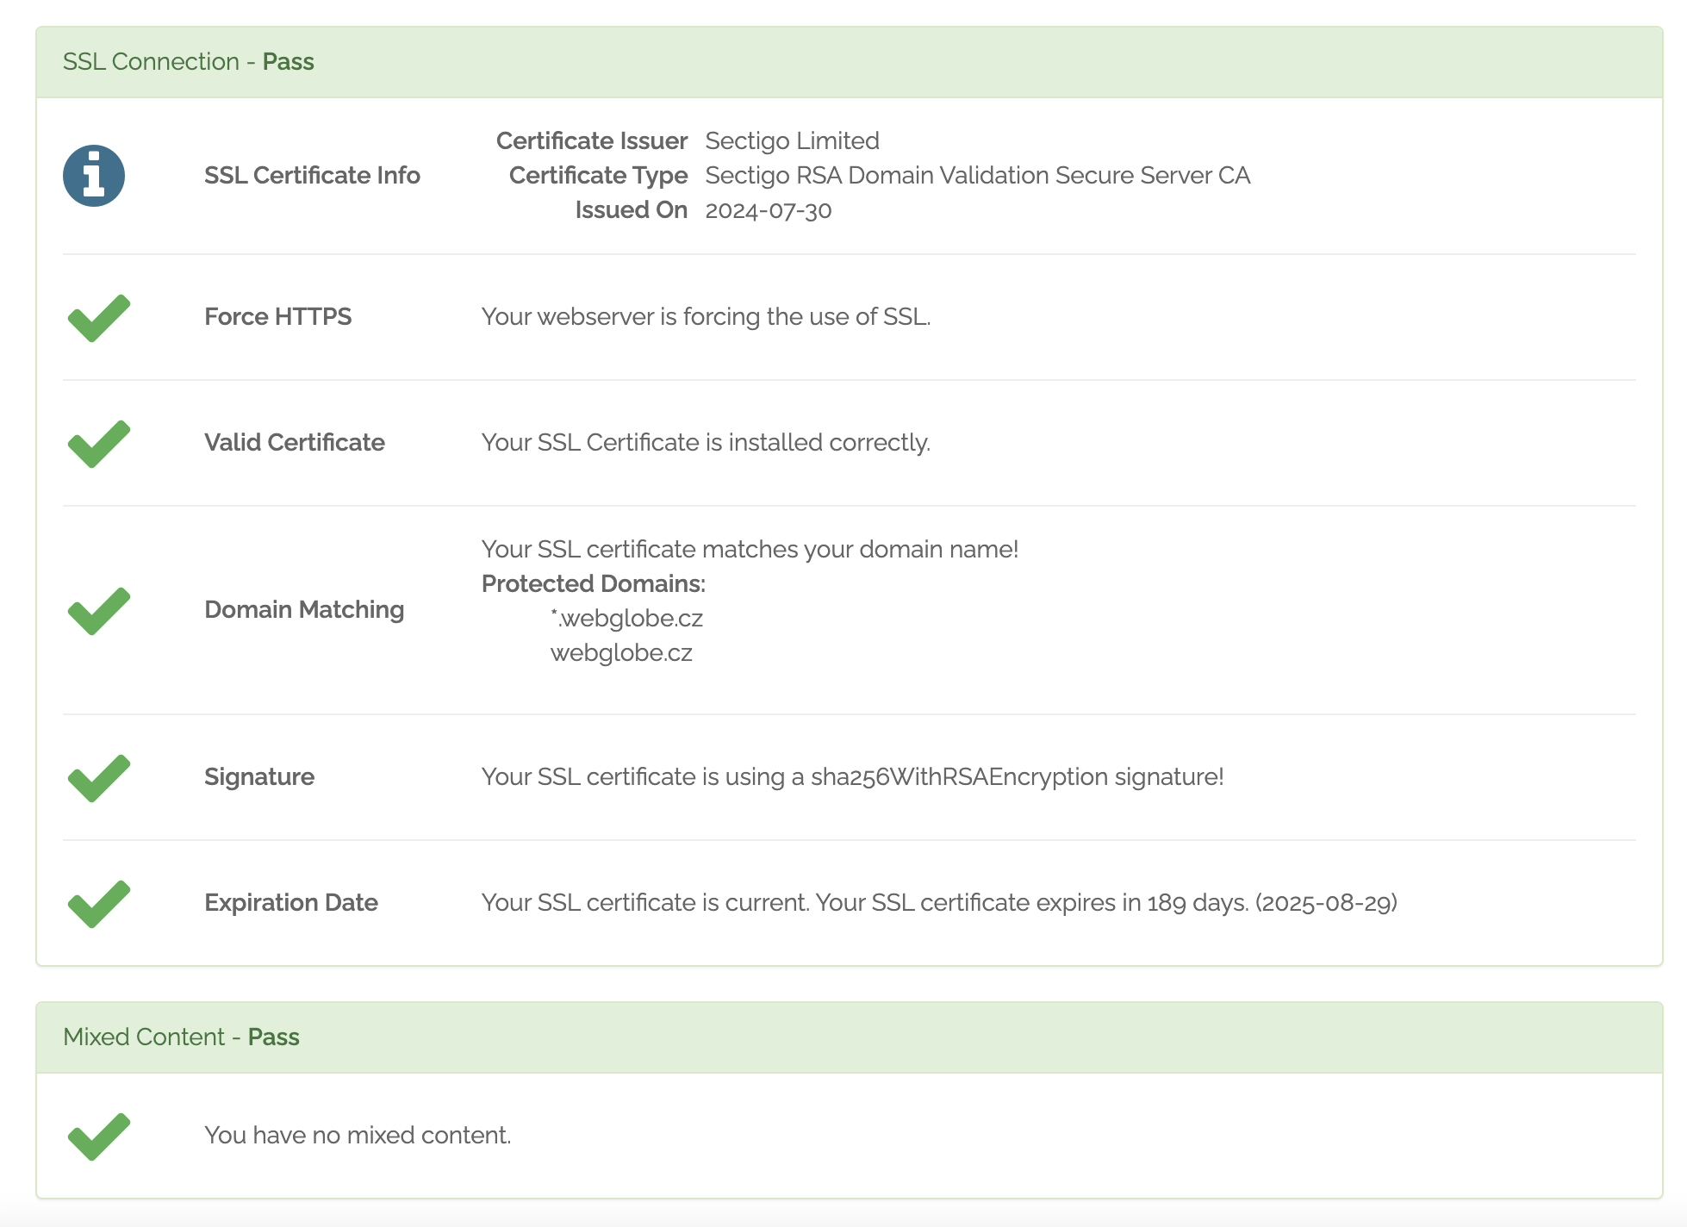Screen dimensions: 1687x1227
Task: Click the Certificate Issuer label
Action: (x=592, y=141)
